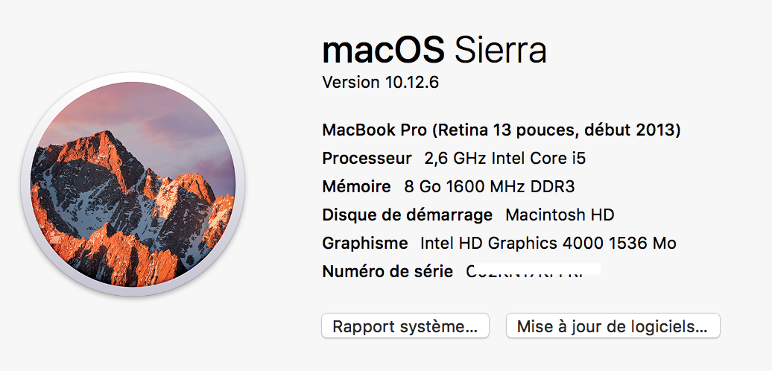This screenshot has height=371, width=772.
Task: Select the Macintosh HD value
Action: click(x=560, y=215)
